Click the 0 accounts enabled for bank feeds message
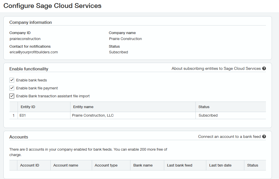This screenshot has width=279, height=179. click(88, 152)
